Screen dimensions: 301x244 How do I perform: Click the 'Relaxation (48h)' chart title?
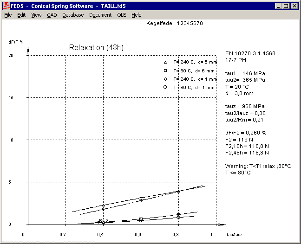click(93, 47)
